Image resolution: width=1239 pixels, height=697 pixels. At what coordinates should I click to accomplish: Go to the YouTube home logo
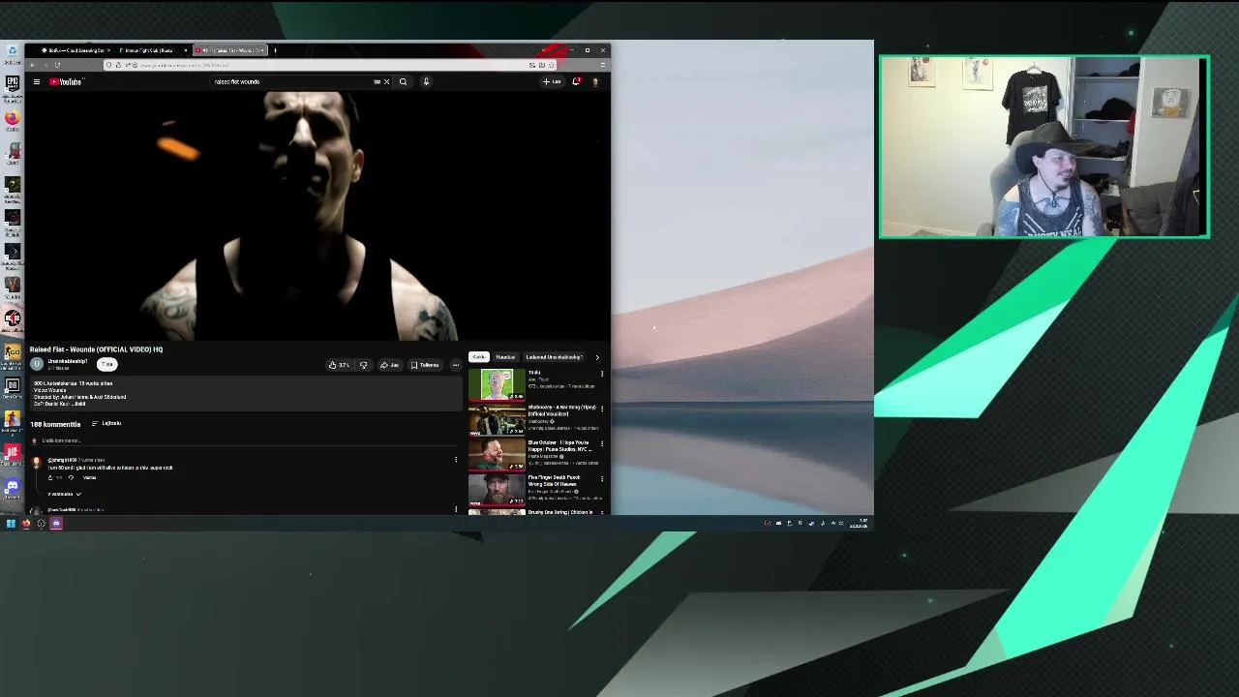[x=67, y=81]
